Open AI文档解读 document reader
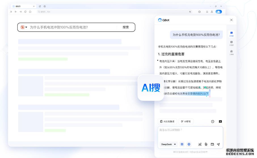The height and width of the screenshot is (158, 257). pos(167,121)
